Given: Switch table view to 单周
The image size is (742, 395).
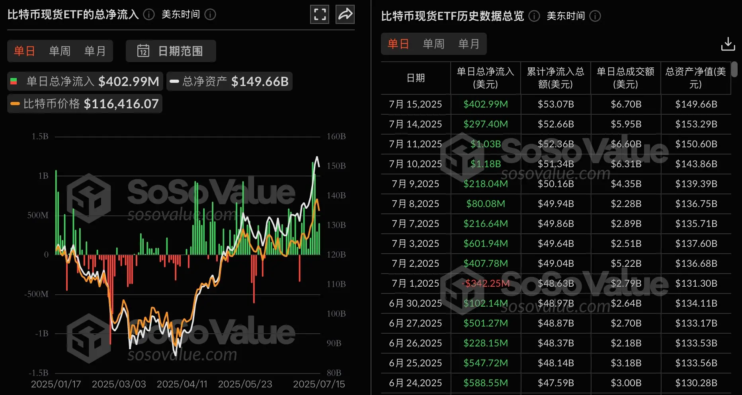Looking at the screenshot, I should [x=433, y=44].
